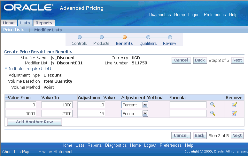
Task: Click the Oracle logo
Action: tap(28, 7)
